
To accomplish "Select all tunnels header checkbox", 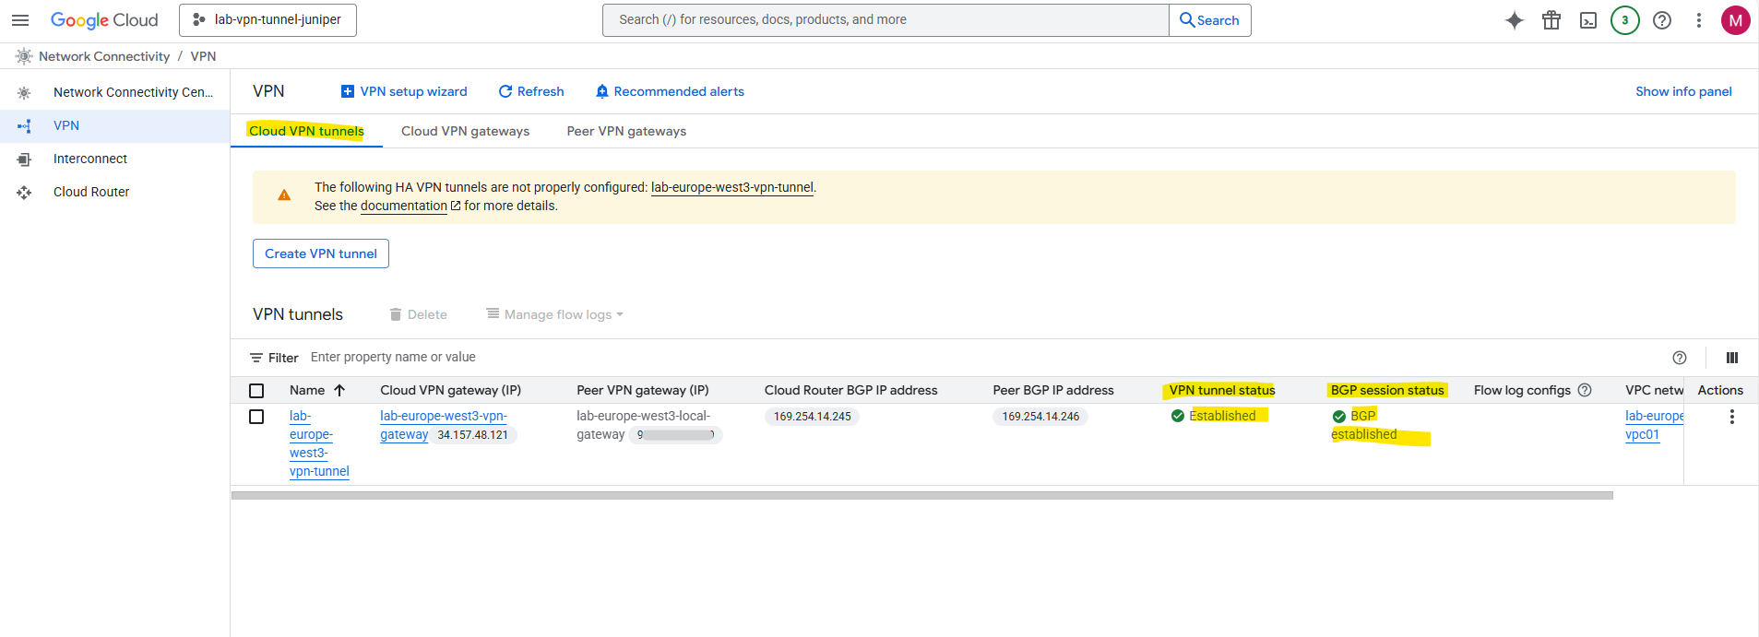I will [x=256, y=391].
